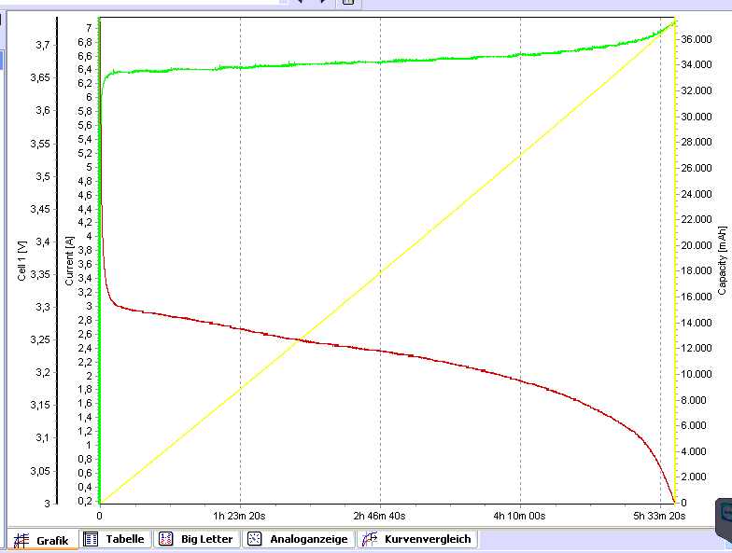The image size is (732, 553).
Task: Click the 3,05 voltage axis tick label
Action: tap(40, 471)
